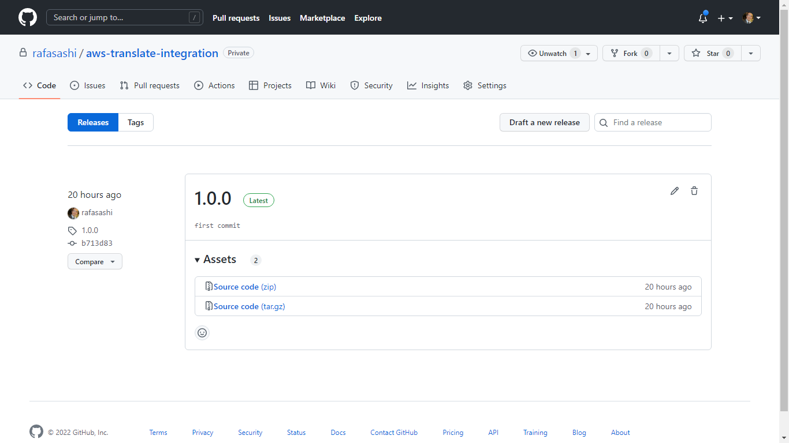The image size is (789, 443).
Task: Open the About footer link
Action: [x=620, y=433]
